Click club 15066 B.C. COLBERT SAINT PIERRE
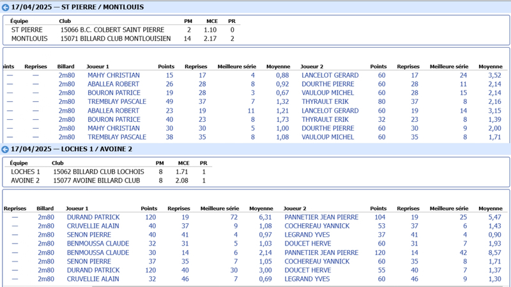Screen dimensions: 511x287 (112, 30)
